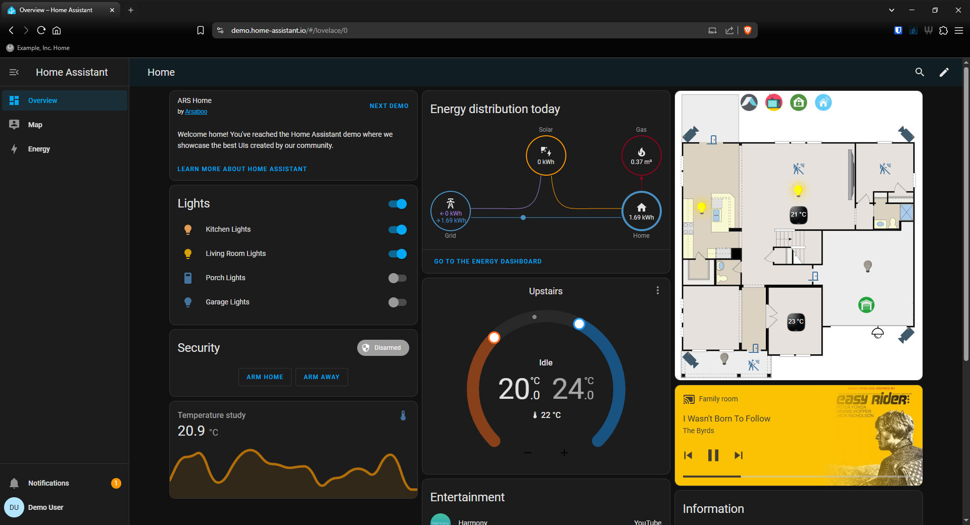Image resolution: width=970 pixels, height=525 pixels.
Task: Pause the playing Family room track
Action: tap(713, 455)
